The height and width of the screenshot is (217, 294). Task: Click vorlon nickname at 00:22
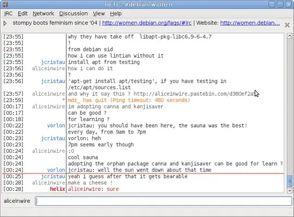point(56,126)
